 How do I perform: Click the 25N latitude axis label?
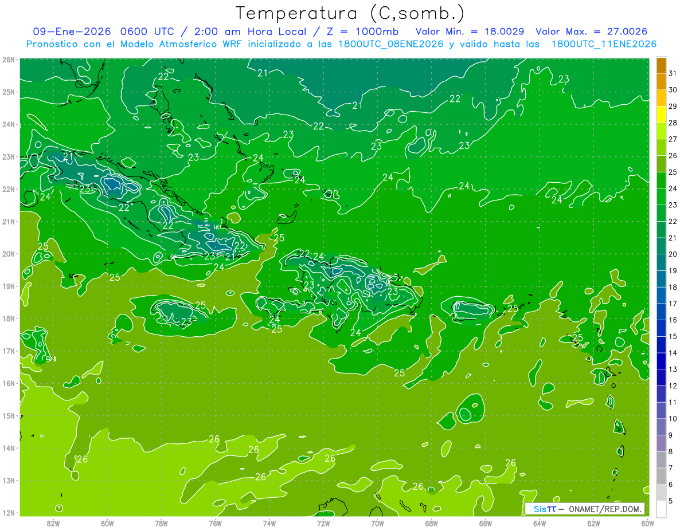pyautogui.click(x=9, y=92)
